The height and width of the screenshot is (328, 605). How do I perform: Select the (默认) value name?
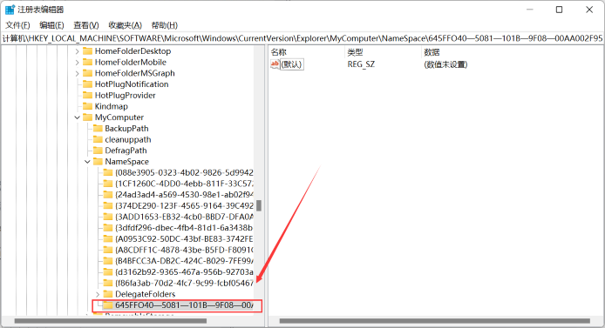click(292, 64)
